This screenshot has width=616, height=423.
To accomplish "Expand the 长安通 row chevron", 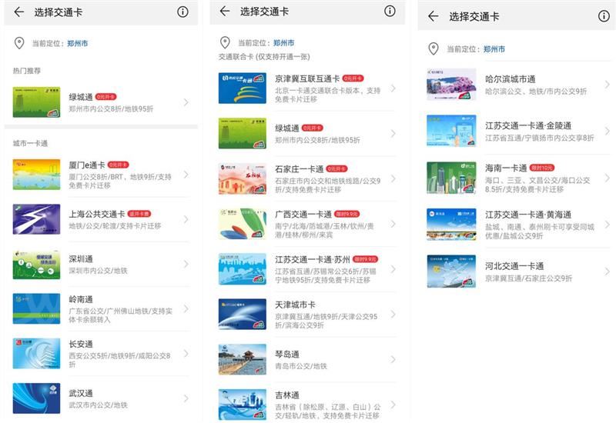I will (x=186, y=354).
